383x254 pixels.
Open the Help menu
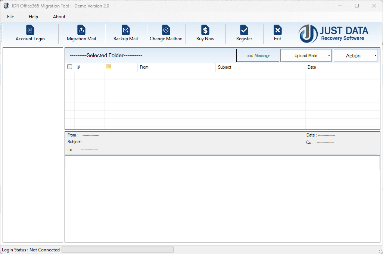[x=33, y=17]
